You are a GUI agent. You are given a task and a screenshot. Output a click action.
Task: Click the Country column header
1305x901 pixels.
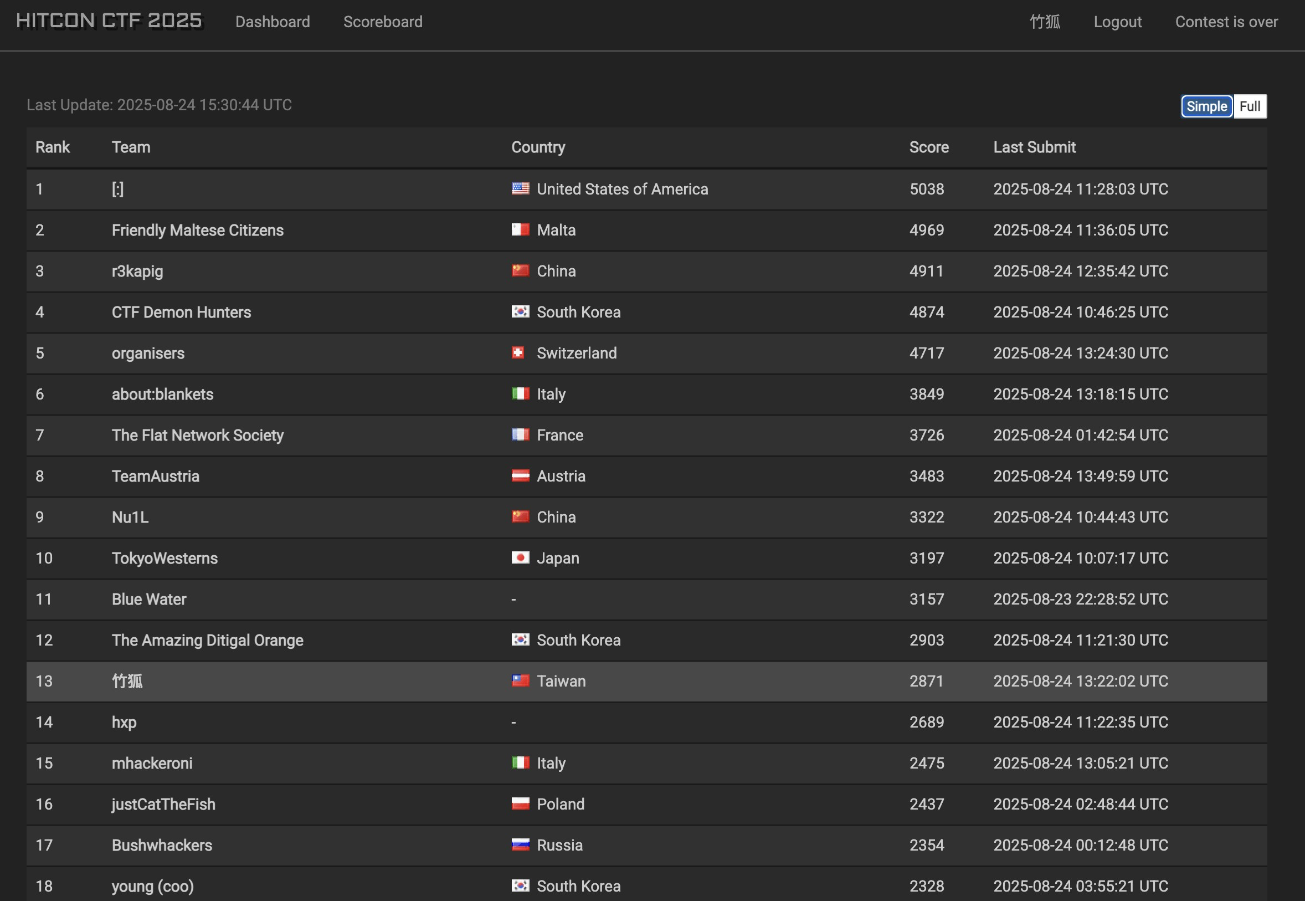coord(538,147)
